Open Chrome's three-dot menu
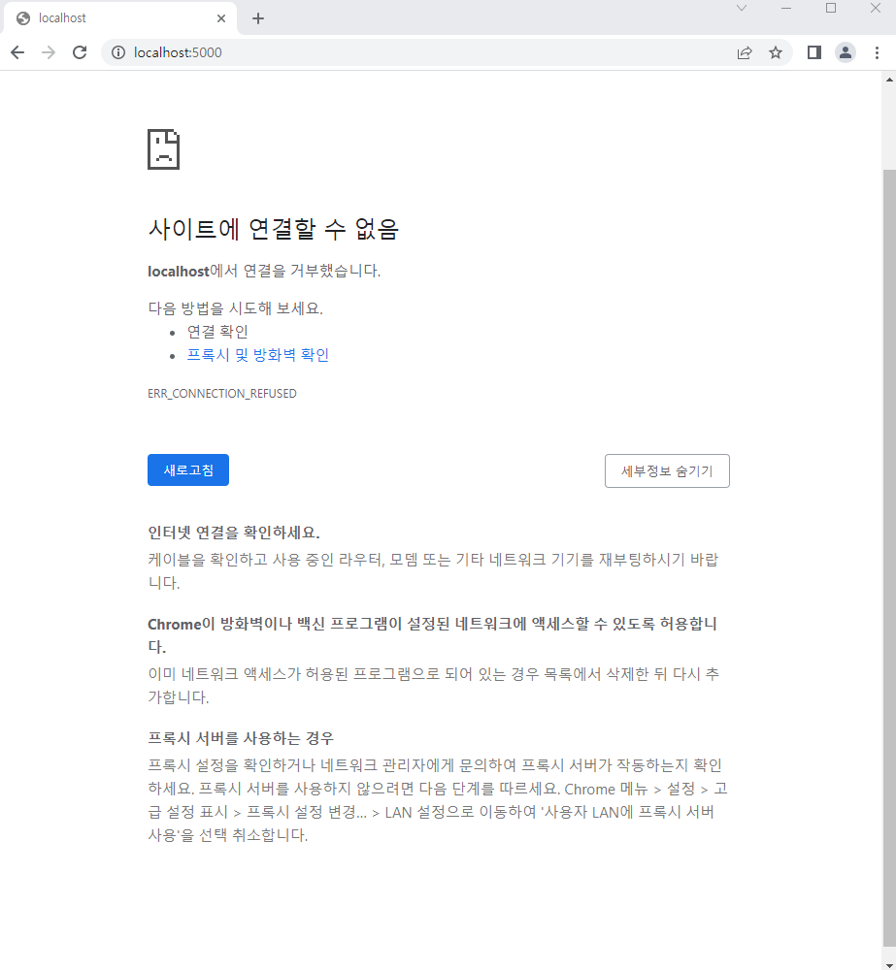Viewport: 896px width, 970px height. click(x=877, y=52)
